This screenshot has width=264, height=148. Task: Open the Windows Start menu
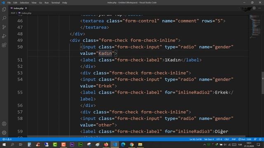(x=4, y=144)
